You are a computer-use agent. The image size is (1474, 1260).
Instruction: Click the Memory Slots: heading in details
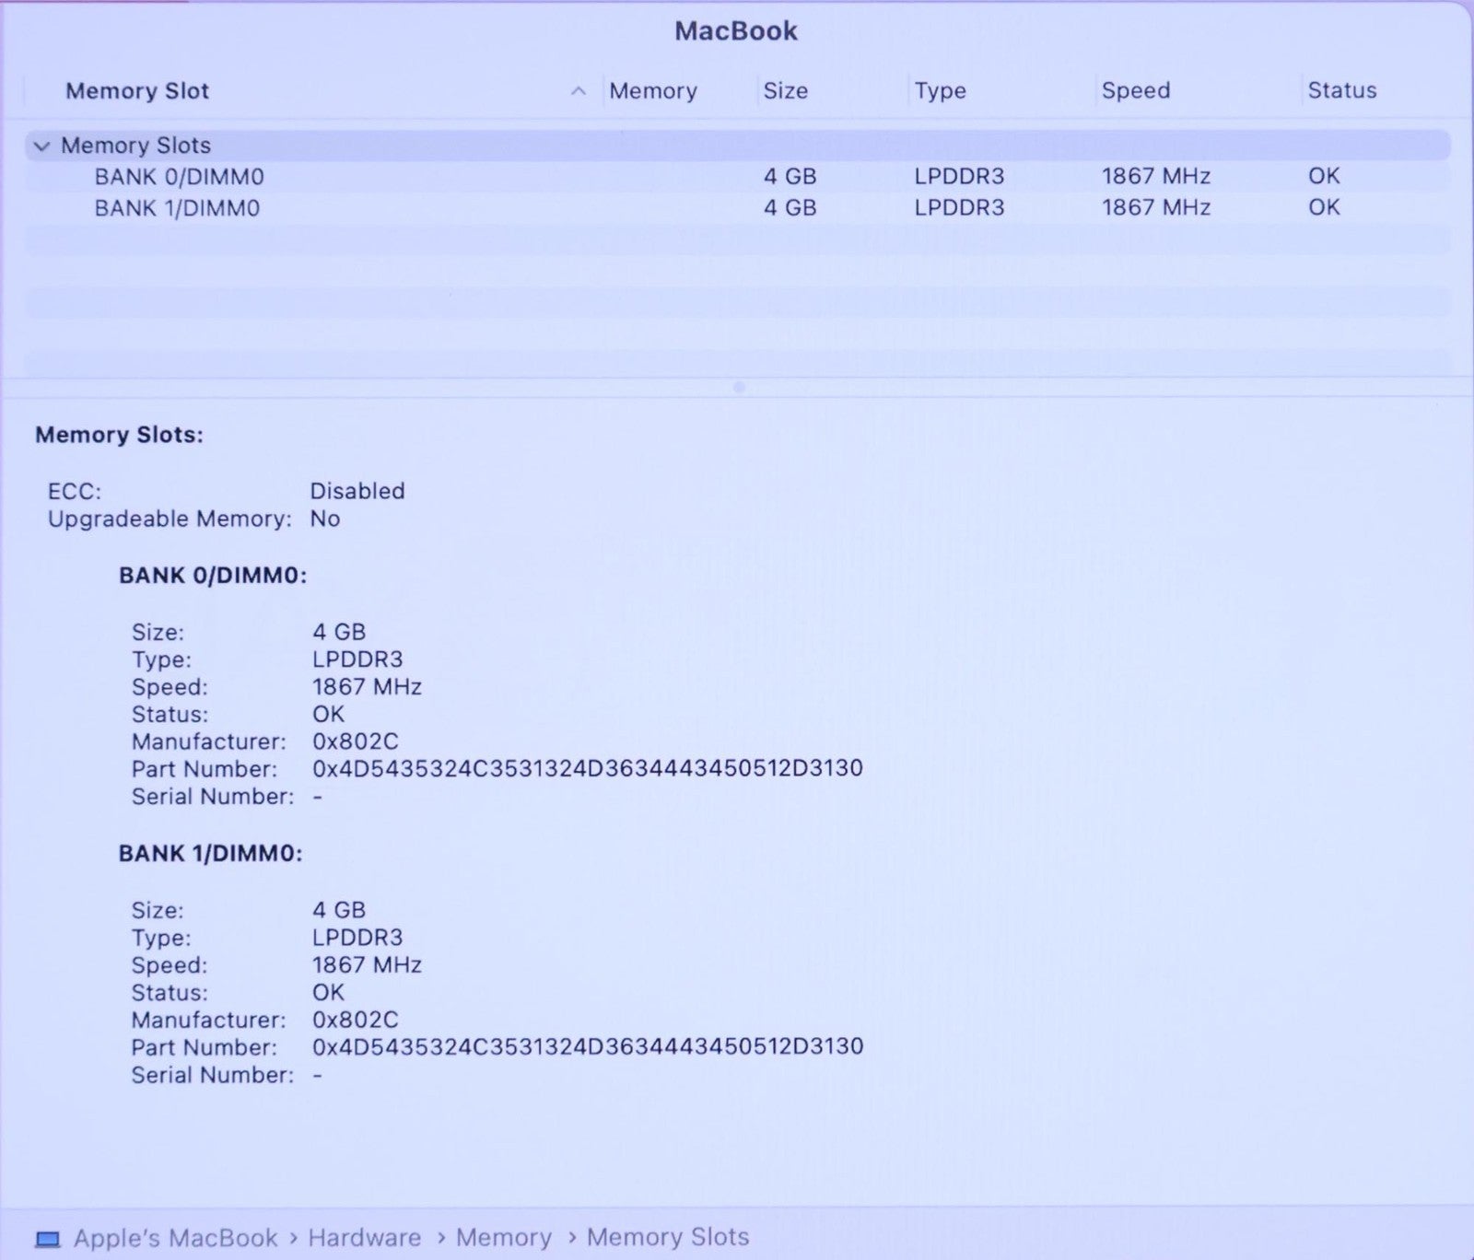coord(119,435)
